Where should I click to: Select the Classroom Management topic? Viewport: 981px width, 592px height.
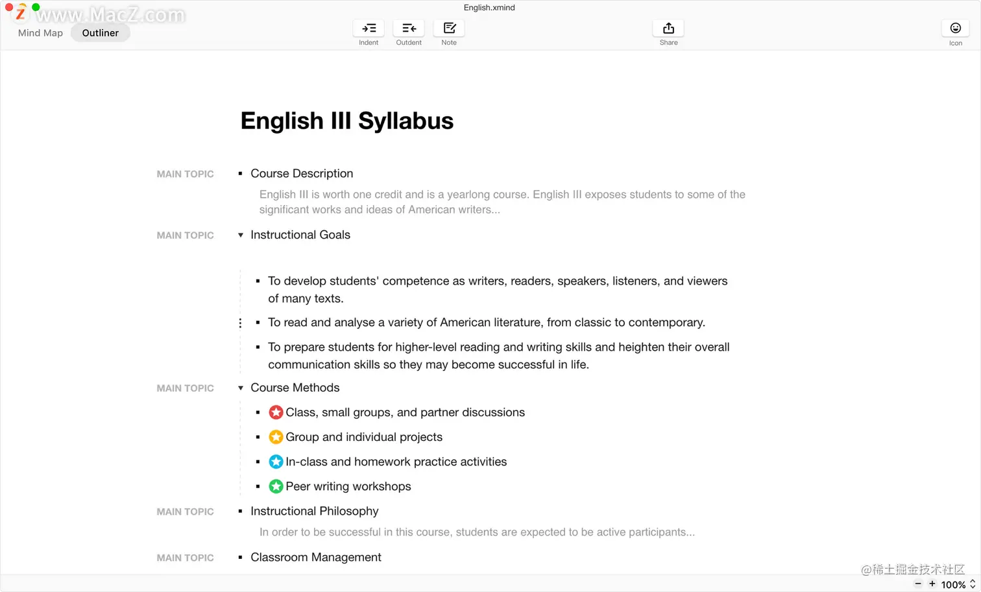coord(316,557)
